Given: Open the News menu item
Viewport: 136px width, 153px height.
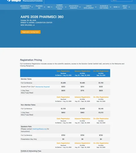Looking at the screenshot, I should coord(116,7).
